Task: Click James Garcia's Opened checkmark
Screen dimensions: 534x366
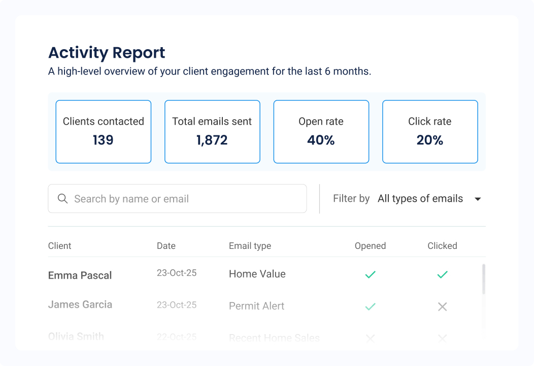Action: [x=370, y=306]
